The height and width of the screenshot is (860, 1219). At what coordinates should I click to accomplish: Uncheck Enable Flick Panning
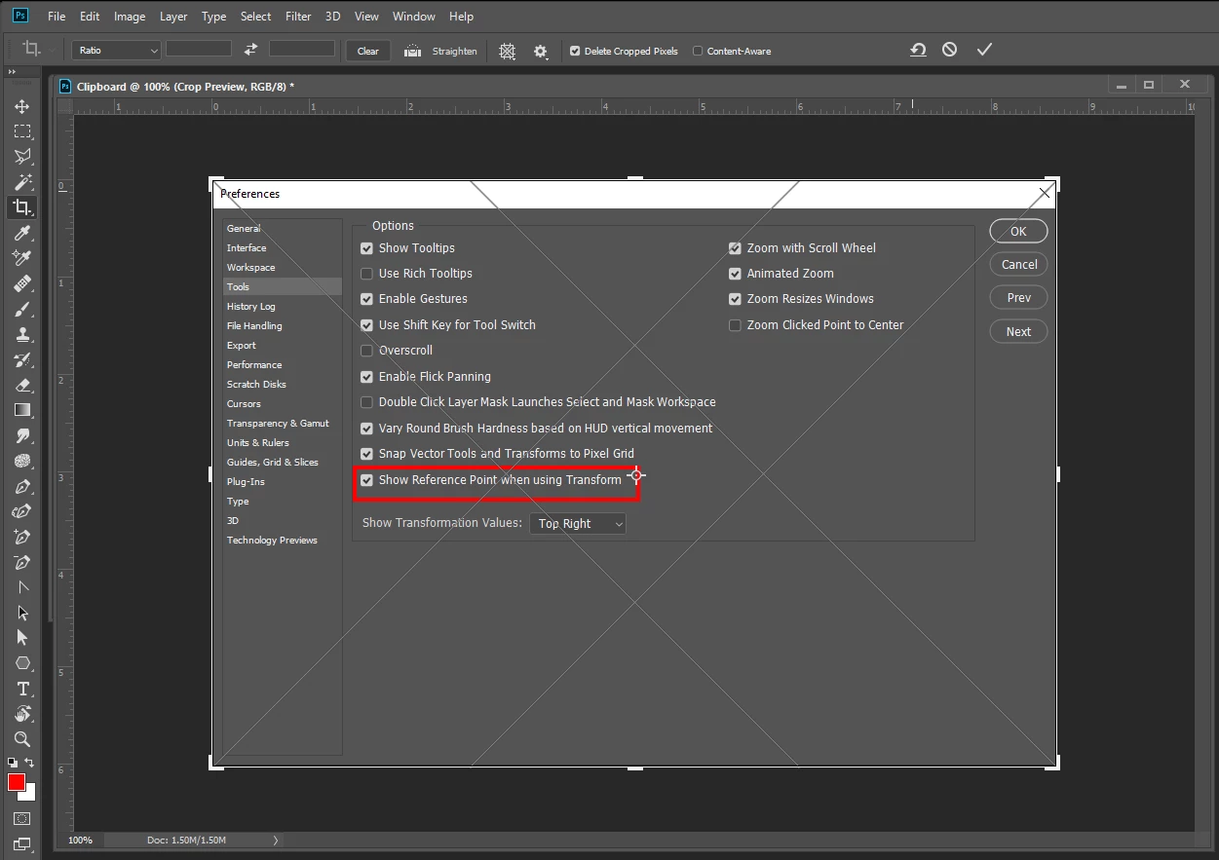366,377
